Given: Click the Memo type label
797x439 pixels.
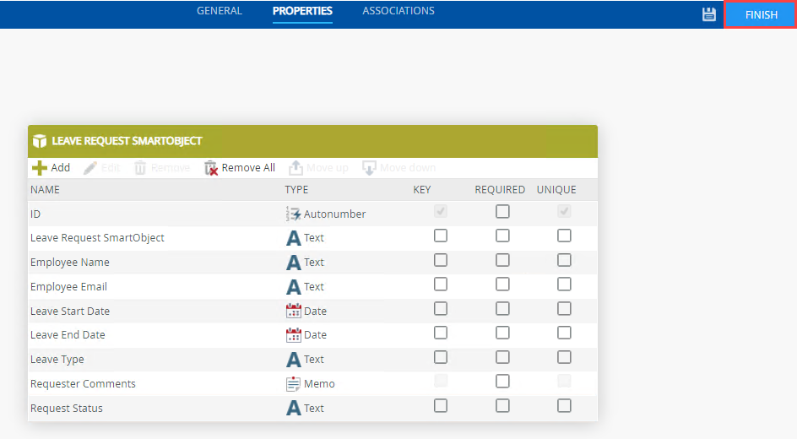Looking at the screenshot, I should [x=319, y=383].
